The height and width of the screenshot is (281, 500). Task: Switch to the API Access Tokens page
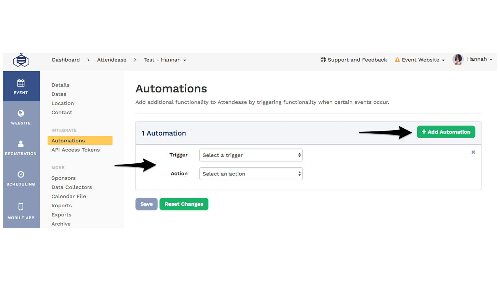75,150
